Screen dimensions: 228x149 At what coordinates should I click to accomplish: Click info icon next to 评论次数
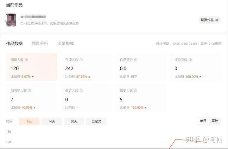pos(190,60)
